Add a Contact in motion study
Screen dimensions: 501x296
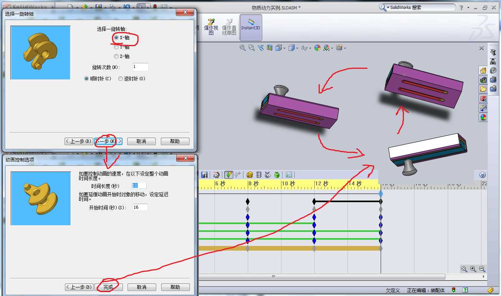coord(268,174)
